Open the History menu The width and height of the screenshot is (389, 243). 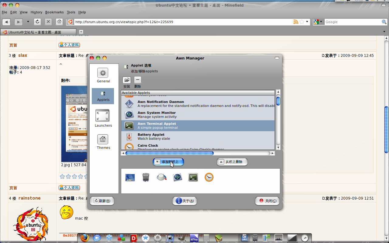pos(36,12)
